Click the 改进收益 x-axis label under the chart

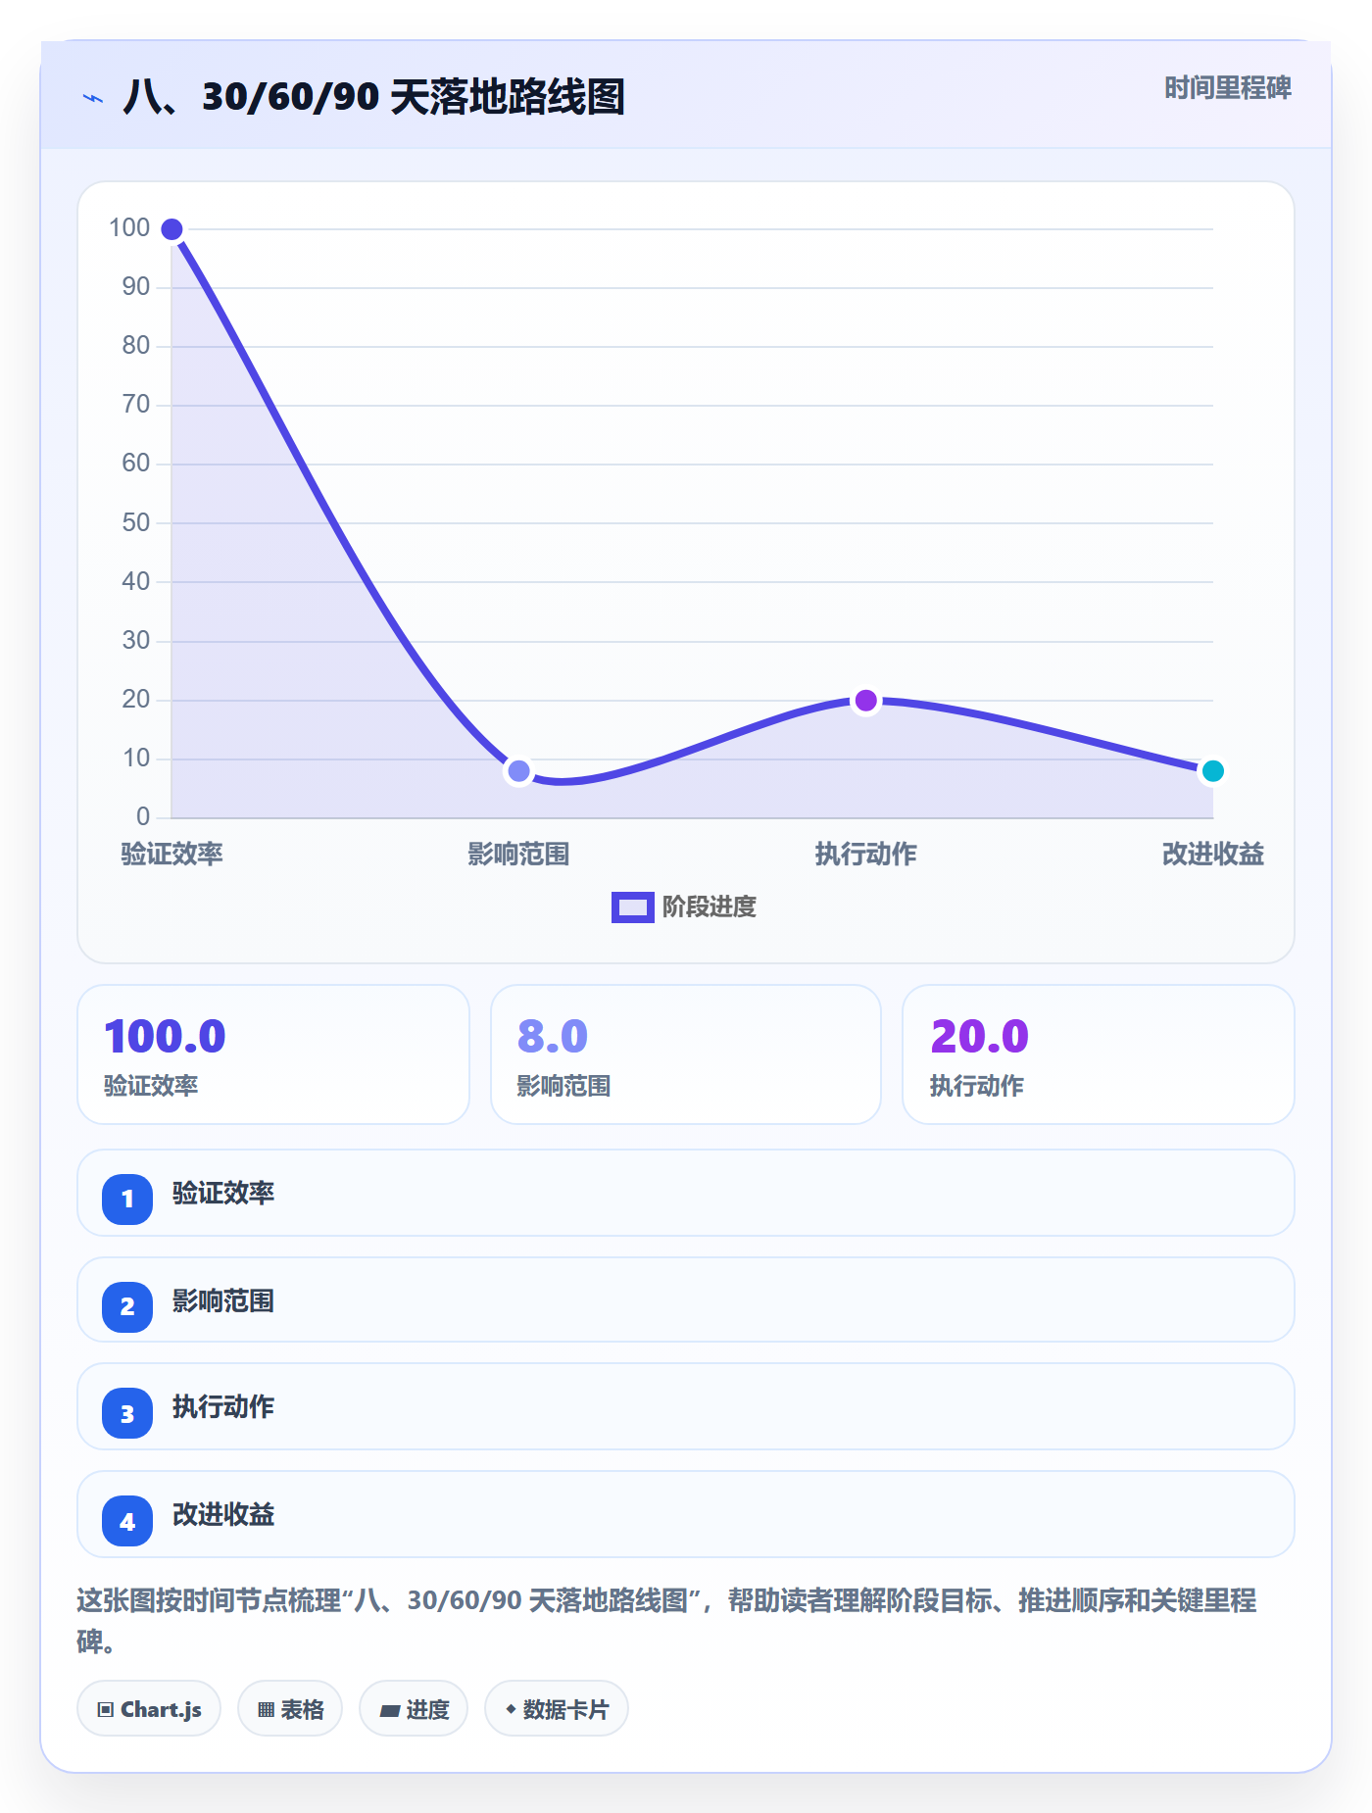click(x=1213, y=855)
